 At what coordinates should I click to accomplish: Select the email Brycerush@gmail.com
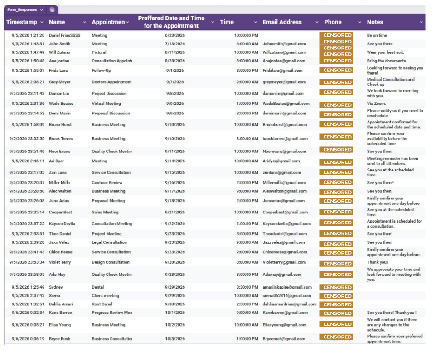coord(284,339)
